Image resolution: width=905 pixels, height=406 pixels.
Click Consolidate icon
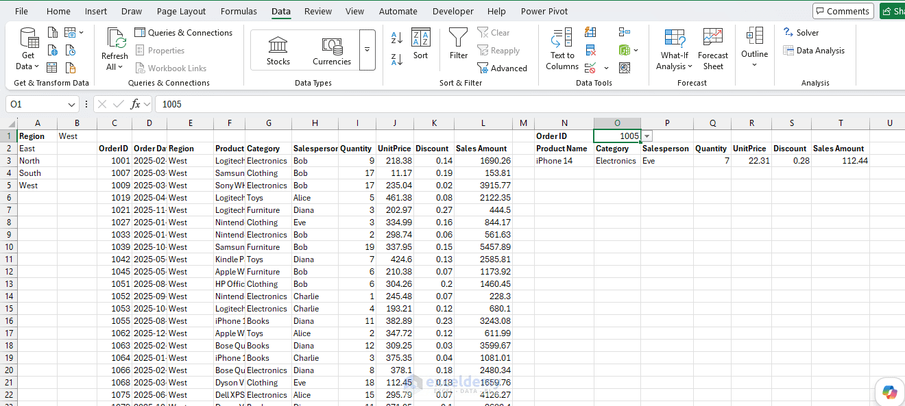(x=624, y=32)
